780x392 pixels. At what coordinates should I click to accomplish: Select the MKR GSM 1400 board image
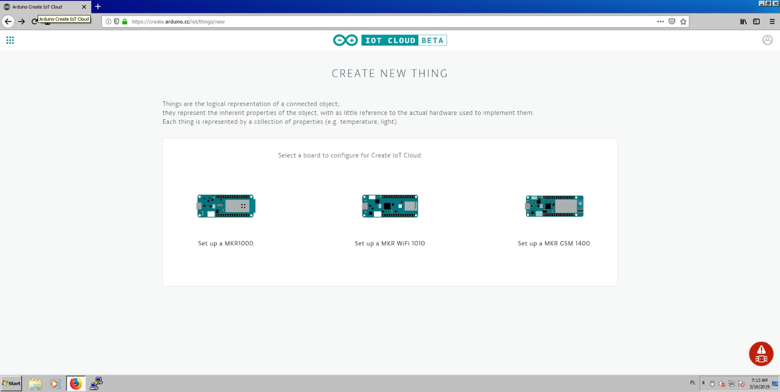pyautogui.click(x=554, y=206)
